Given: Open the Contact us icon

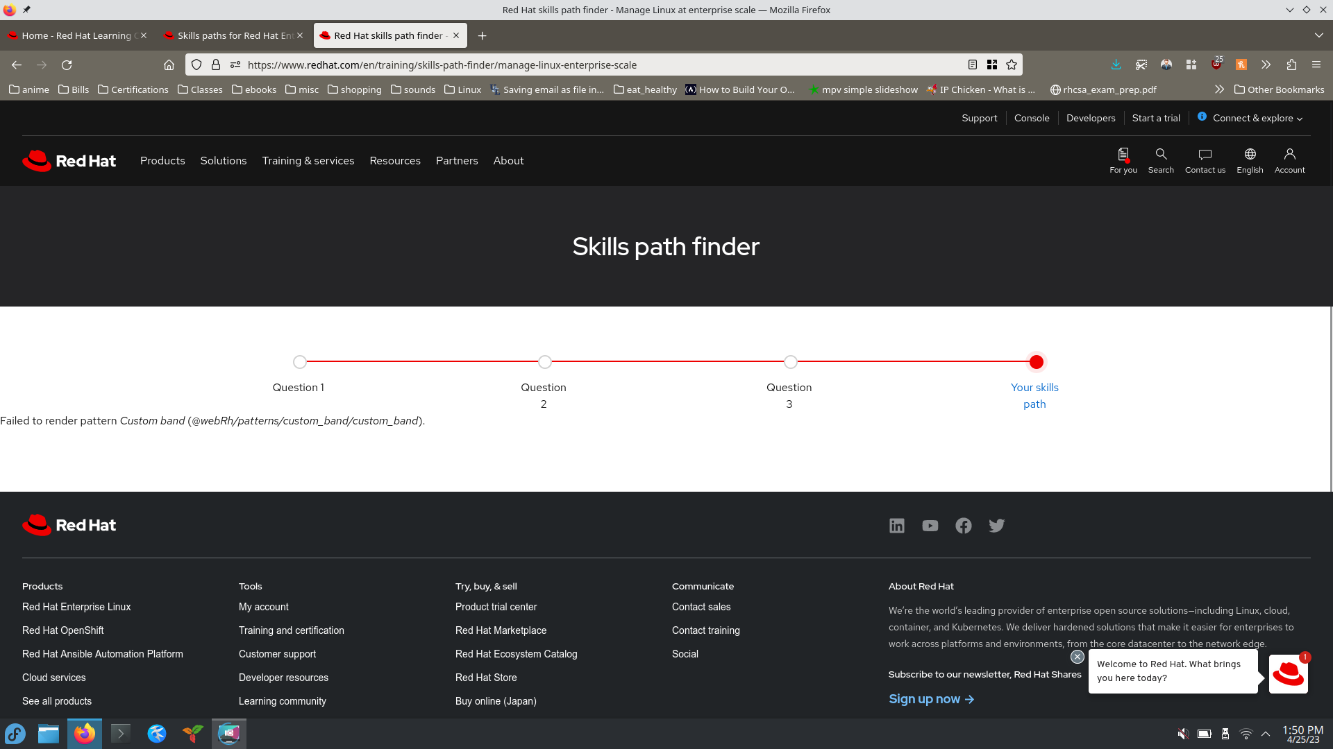Looking at the screenshot, I should (x=1205, y=160).
